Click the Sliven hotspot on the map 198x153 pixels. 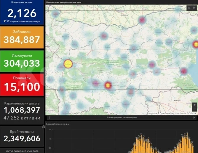[152, 65]
